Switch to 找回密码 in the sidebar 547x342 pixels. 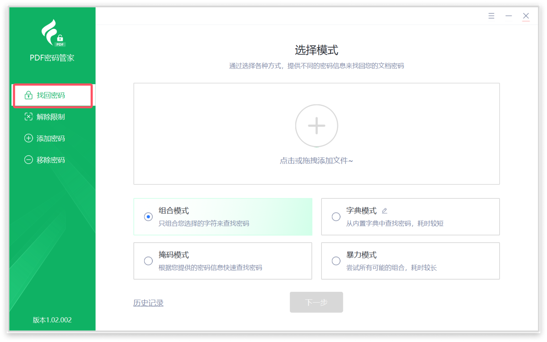click(x=53, y=95)
